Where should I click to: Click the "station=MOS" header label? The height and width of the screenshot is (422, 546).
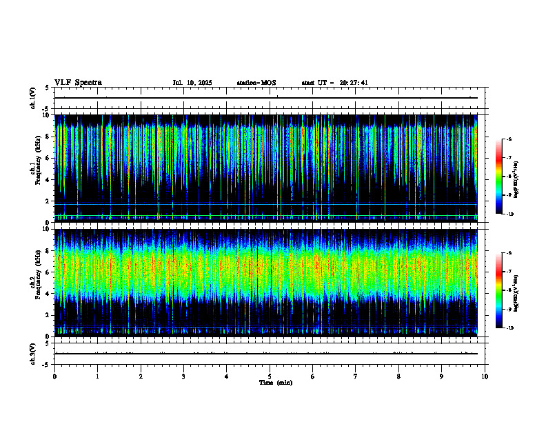click(256, 83)
